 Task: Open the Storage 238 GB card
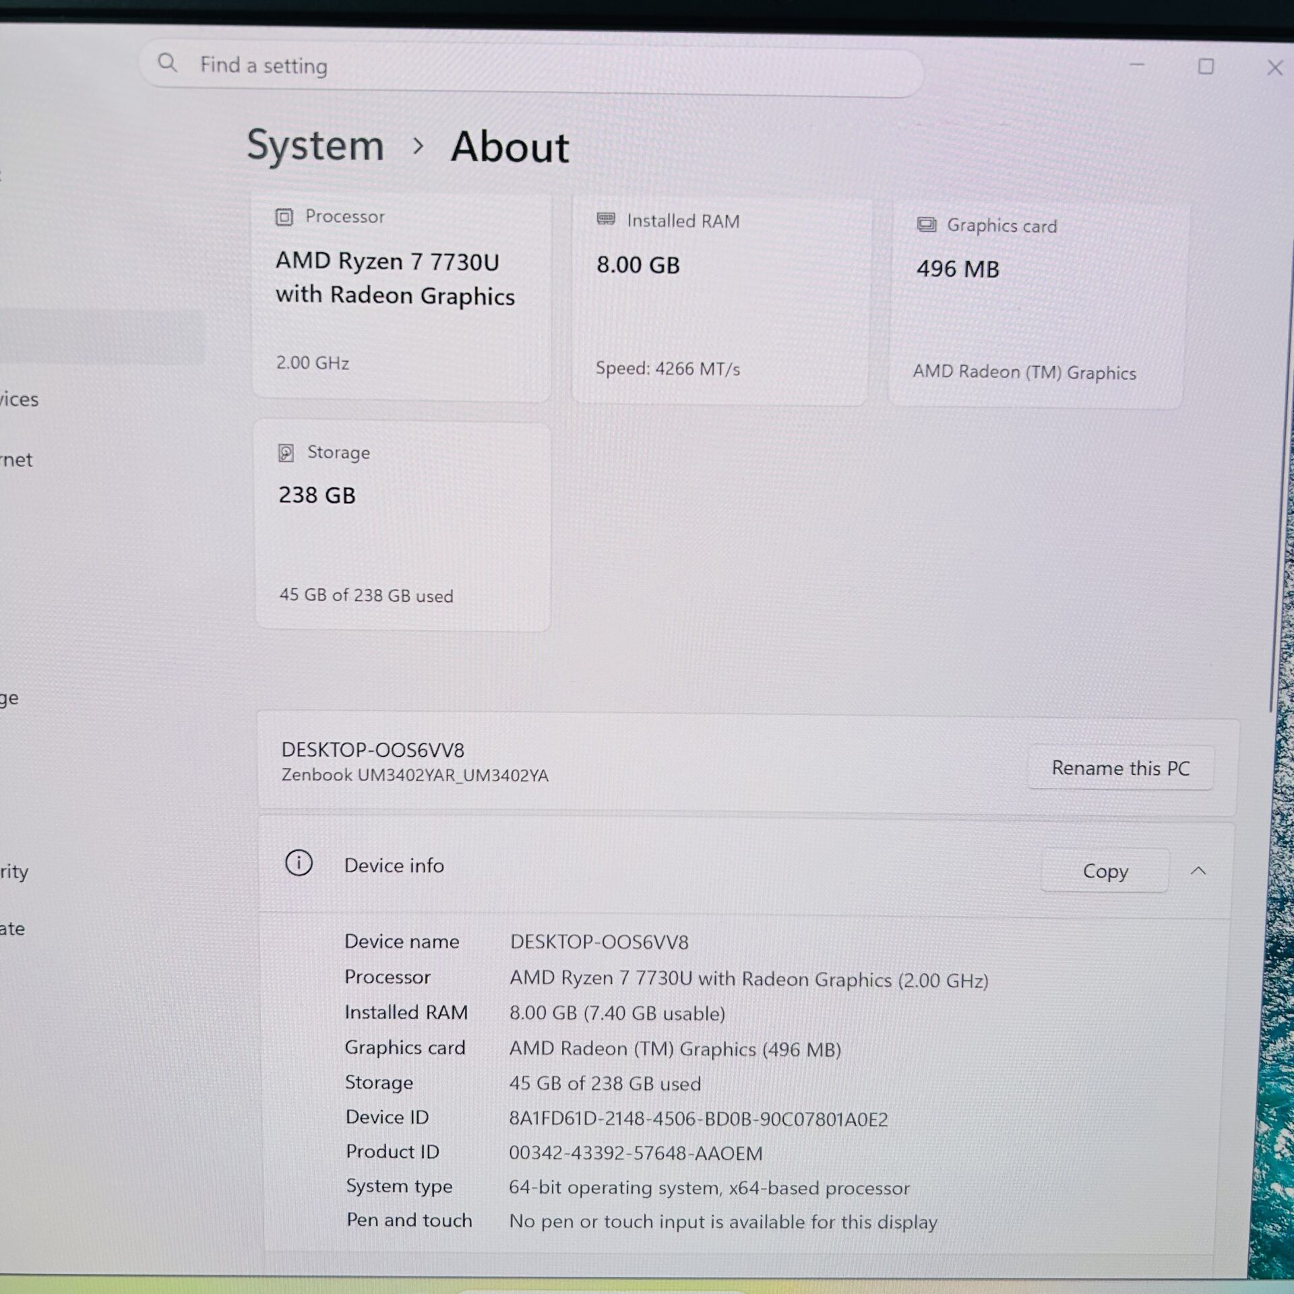(x=403, y=526)
